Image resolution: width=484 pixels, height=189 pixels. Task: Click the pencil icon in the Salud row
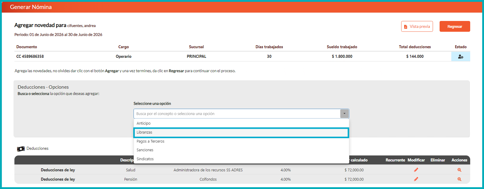coord(416,170)
